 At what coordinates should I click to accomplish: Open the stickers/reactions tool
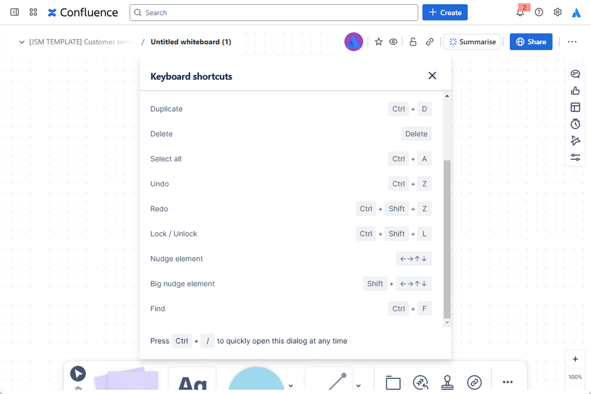pyautogui.click(x=421, y=382)
